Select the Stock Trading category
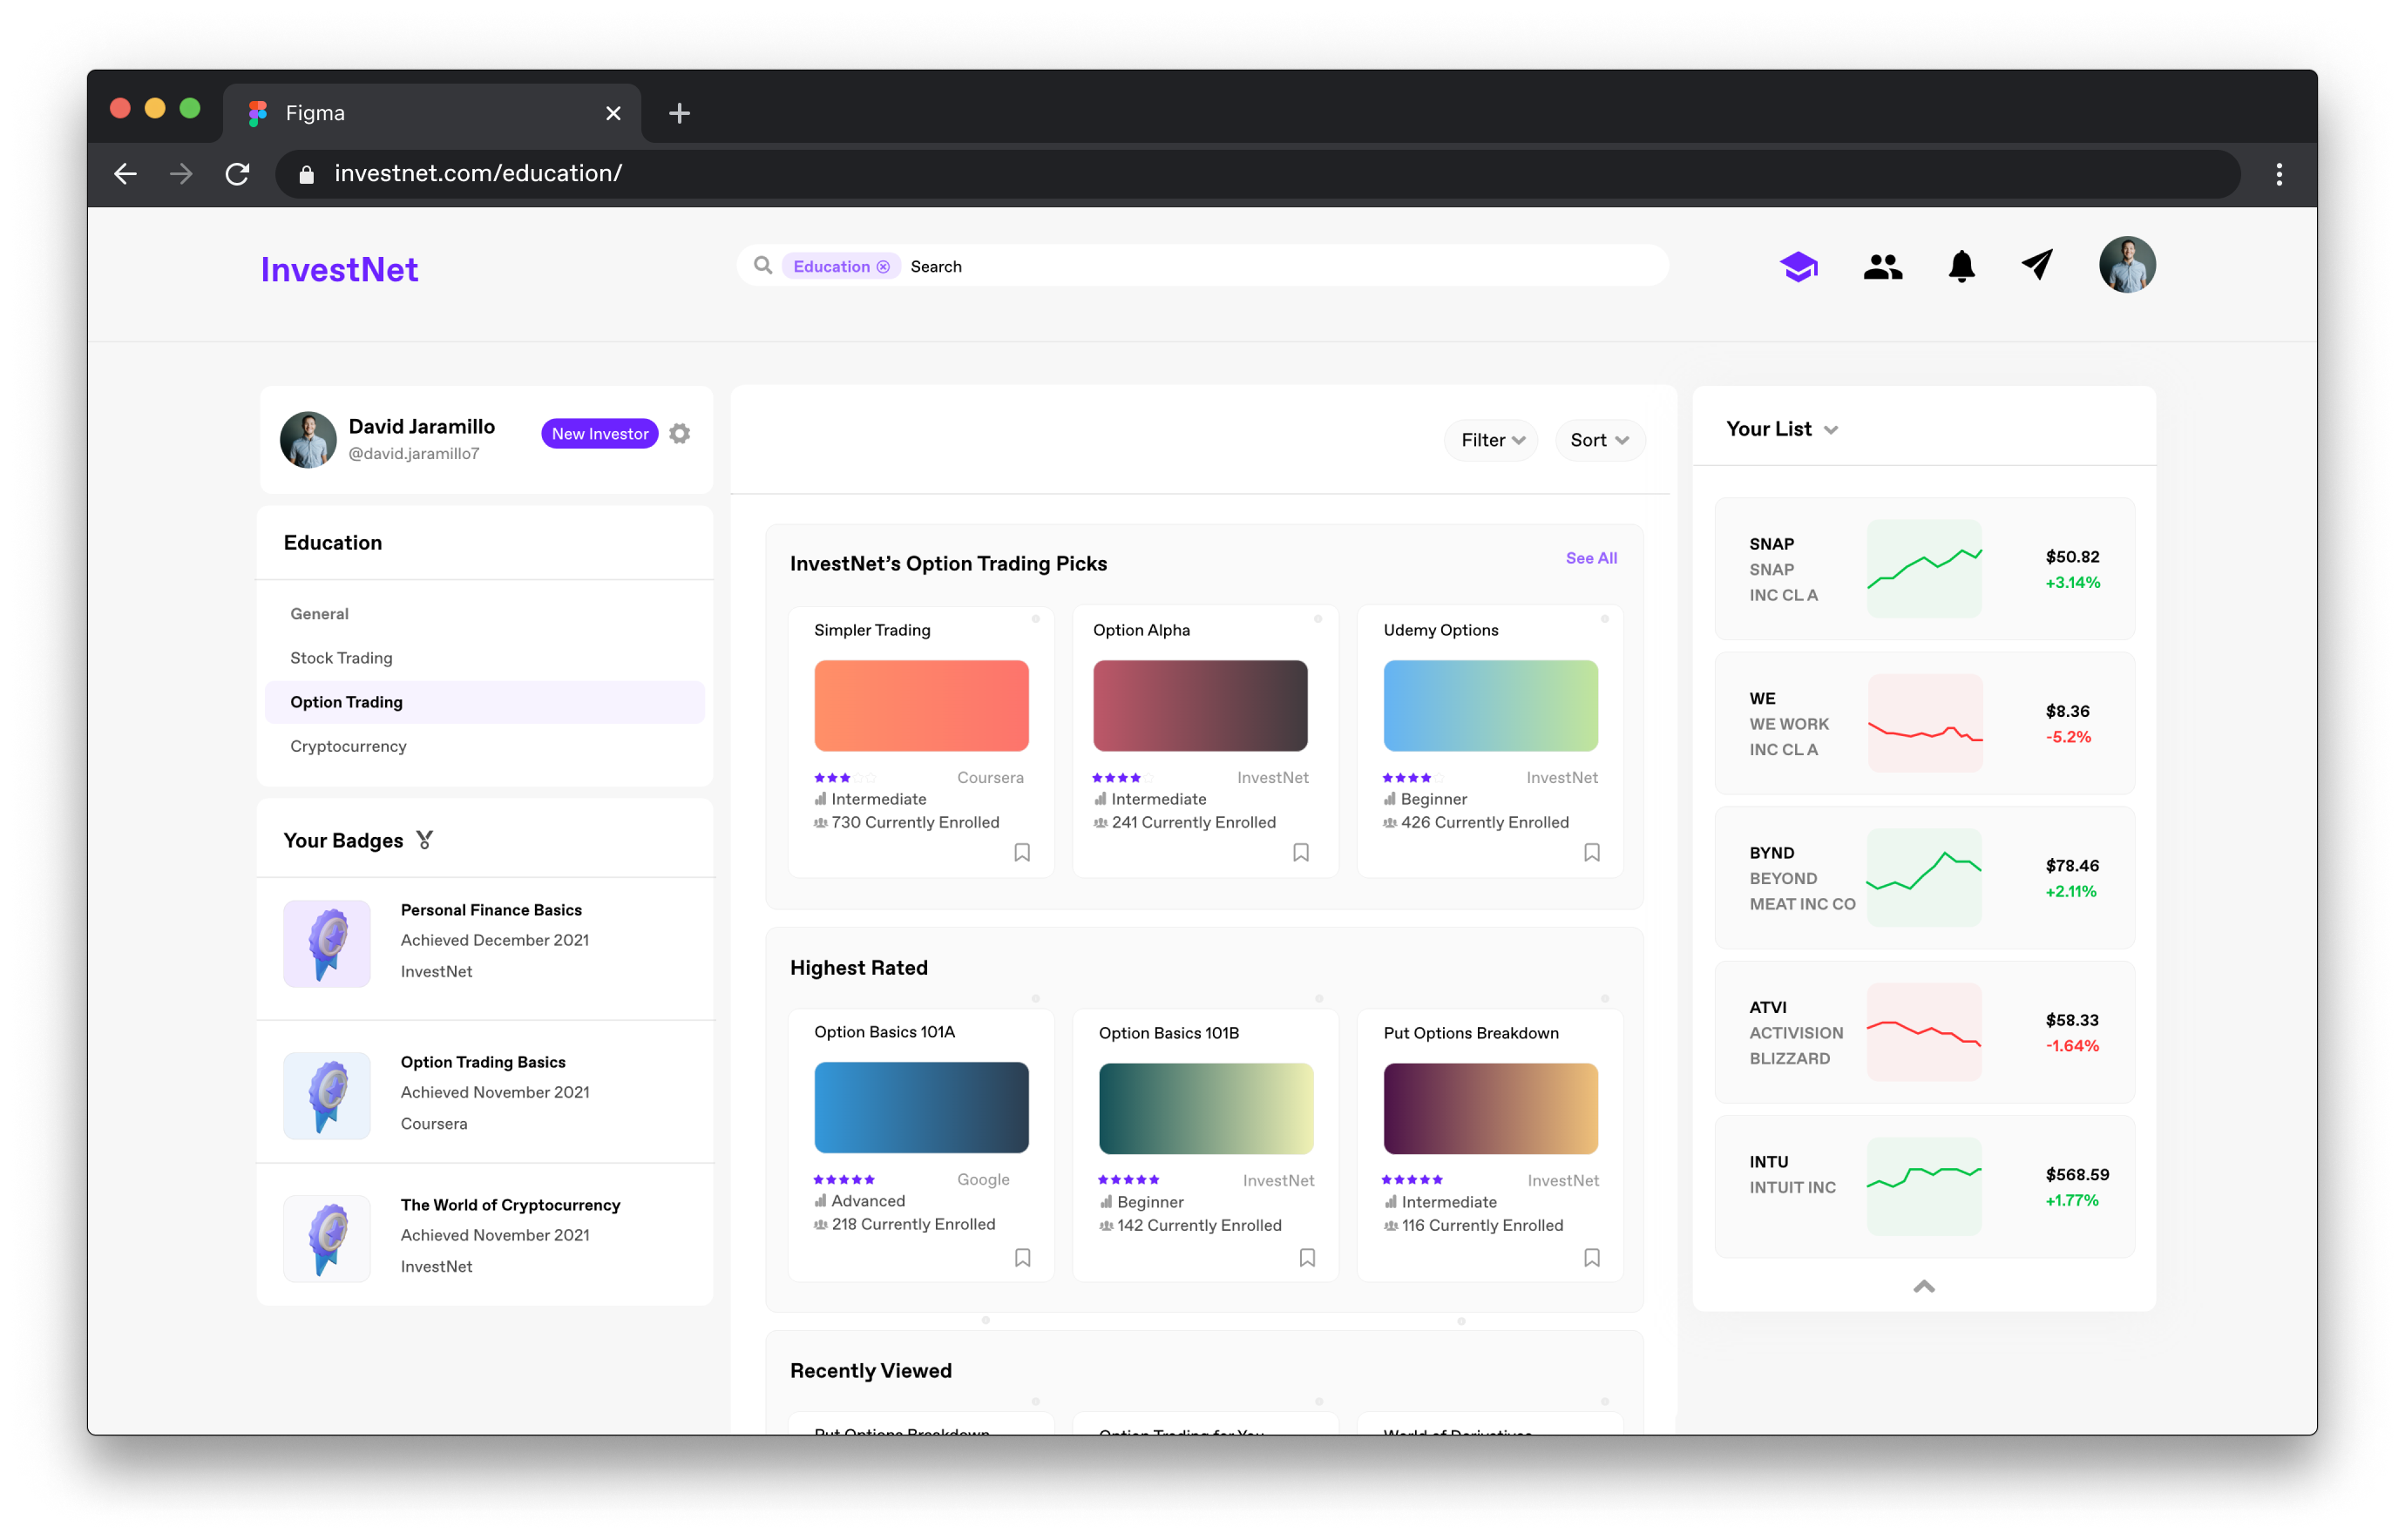 [x=341, y=658]
